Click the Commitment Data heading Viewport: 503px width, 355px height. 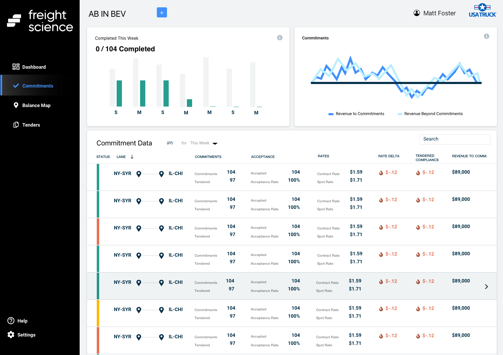[x=124, y=143]
